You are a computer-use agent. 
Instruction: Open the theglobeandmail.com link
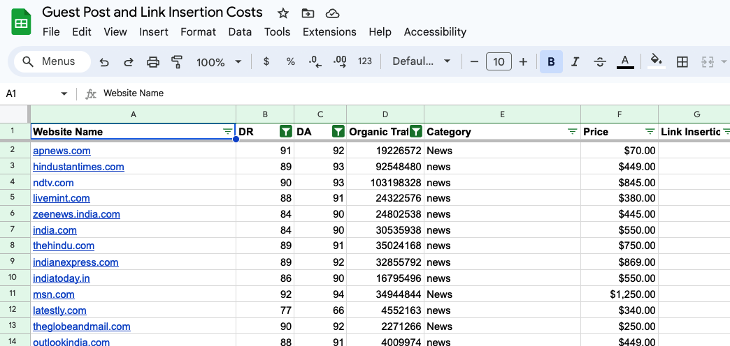tap(82, 326)
